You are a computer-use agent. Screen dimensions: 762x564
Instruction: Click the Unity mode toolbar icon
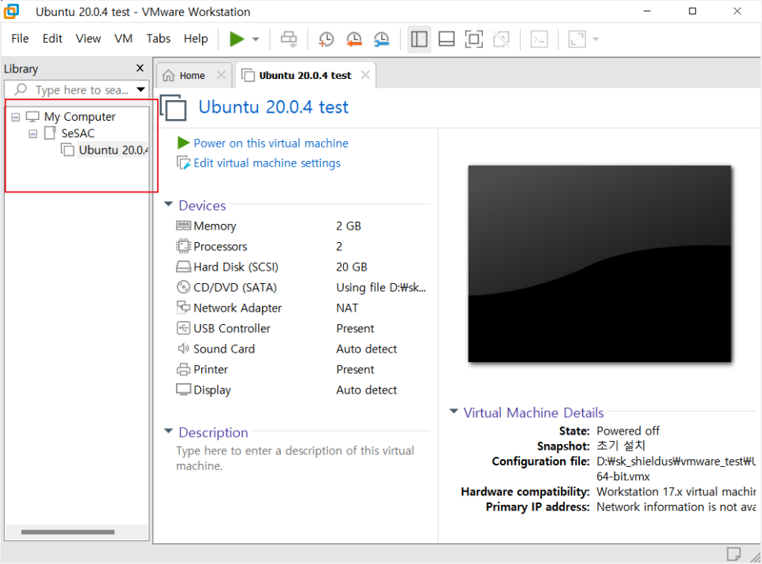point(502,39)
